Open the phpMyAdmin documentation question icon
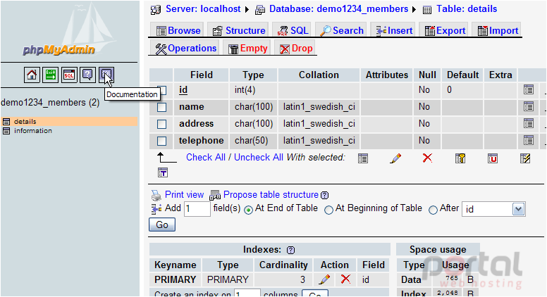 (x=87, y=75)
